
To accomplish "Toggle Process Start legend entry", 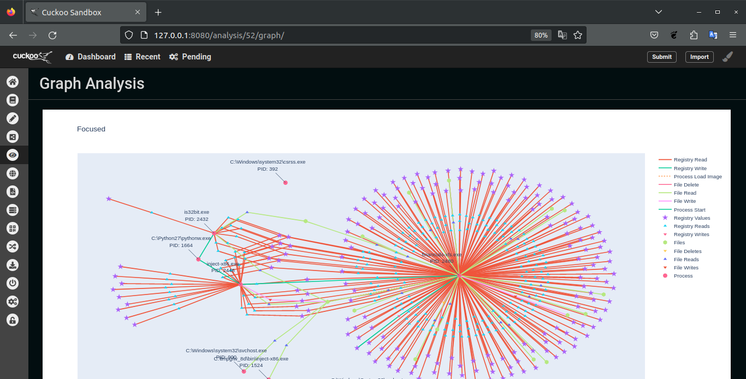I will (x=682, y=210).
